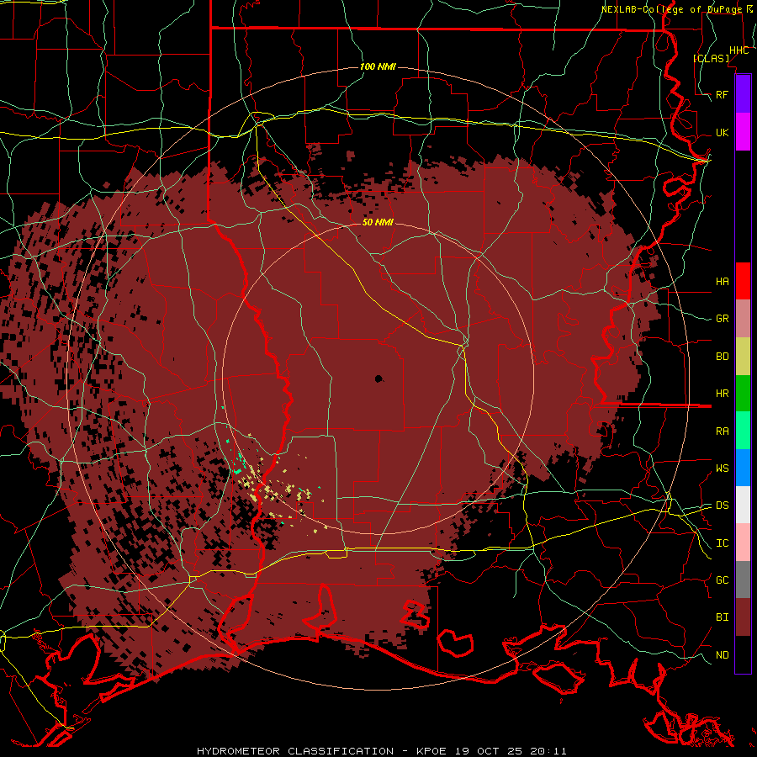
Task: Click the WS blue legend swatch
Action: [743, 468]
